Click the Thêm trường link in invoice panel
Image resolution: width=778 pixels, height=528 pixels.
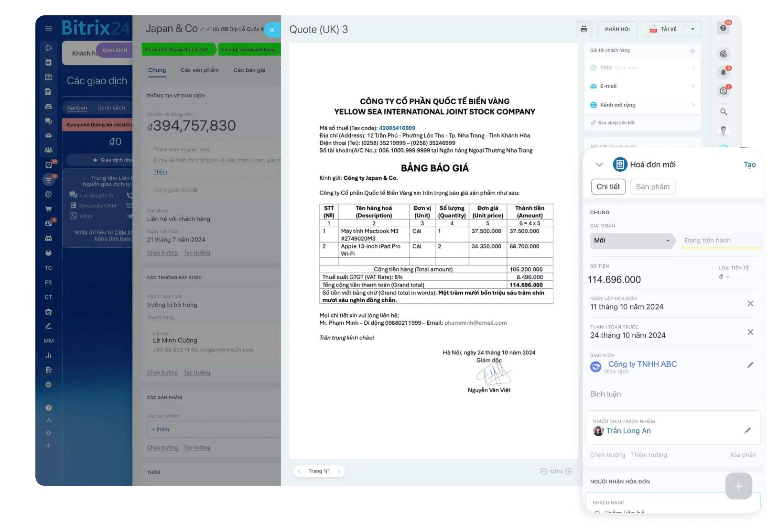click(x=649, y=455)
